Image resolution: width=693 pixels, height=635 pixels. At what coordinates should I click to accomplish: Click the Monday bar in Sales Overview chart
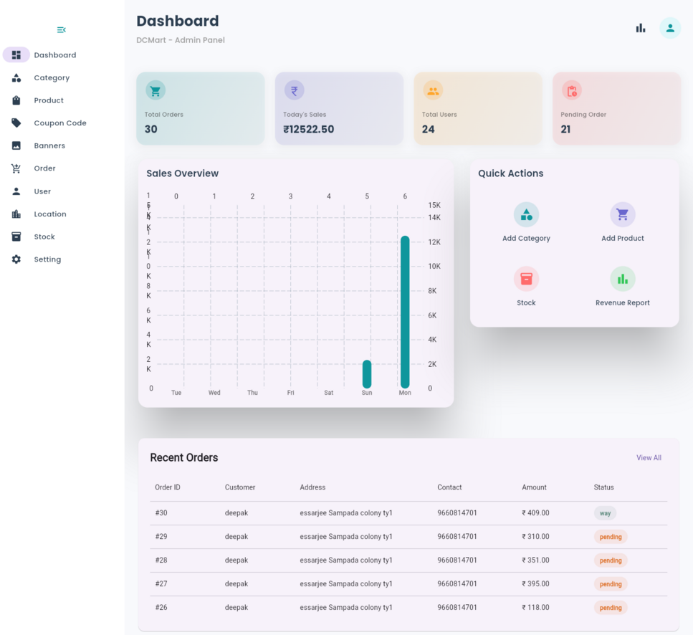(x=405, y=312)
